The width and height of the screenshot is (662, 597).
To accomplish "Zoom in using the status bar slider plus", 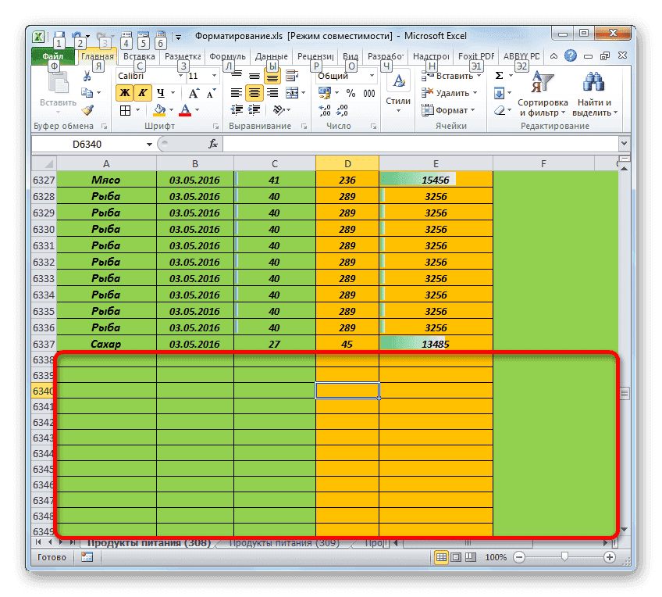I will [x=609, y=557].
